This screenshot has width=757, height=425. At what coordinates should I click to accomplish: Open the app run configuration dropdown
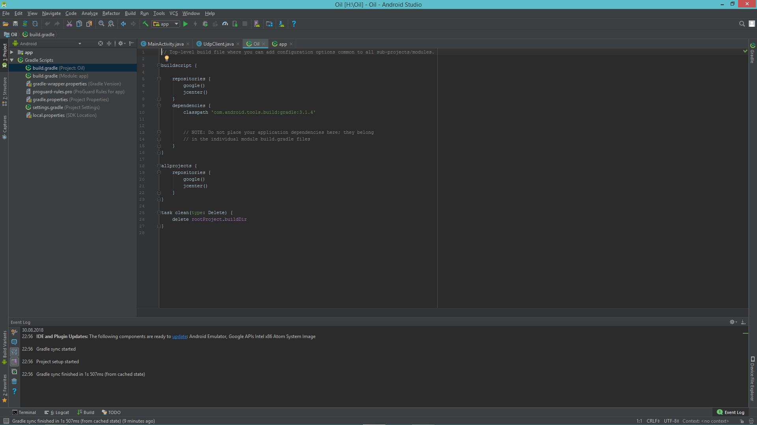pyautogui.click(x=166, y=24)
